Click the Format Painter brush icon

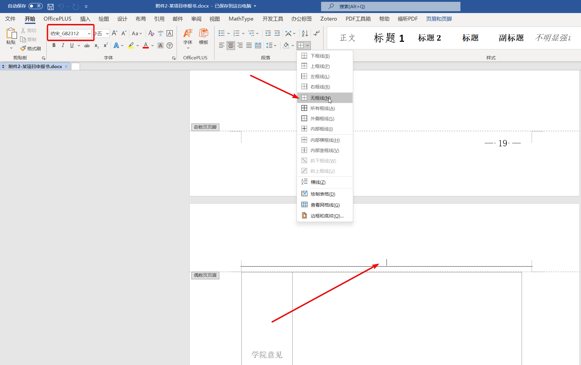(x=23, y=48)
